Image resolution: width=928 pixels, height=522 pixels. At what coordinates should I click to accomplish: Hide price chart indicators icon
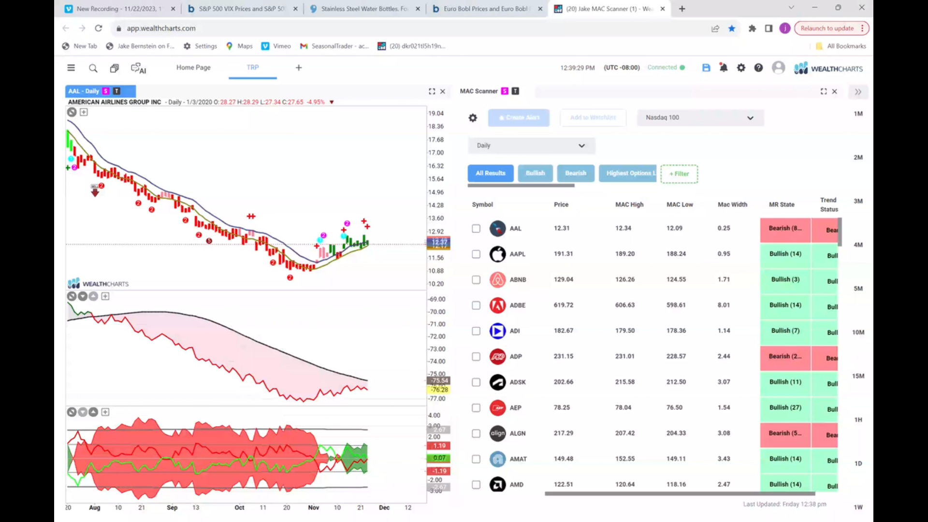pos(72,112)
